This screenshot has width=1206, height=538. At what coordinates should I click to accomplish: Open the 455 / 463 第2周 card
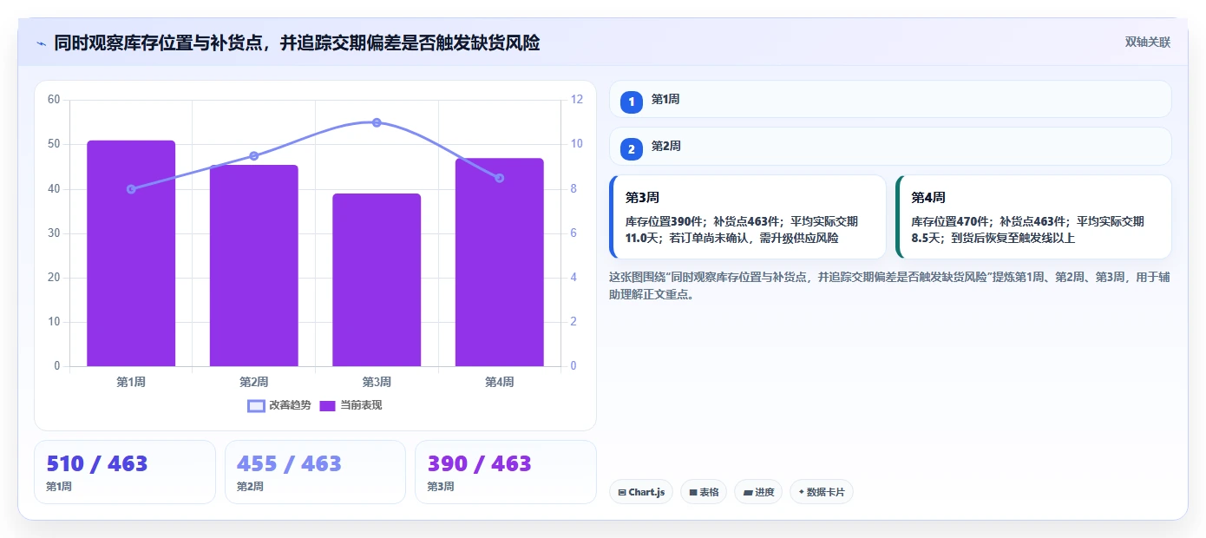tap(315, 472)
